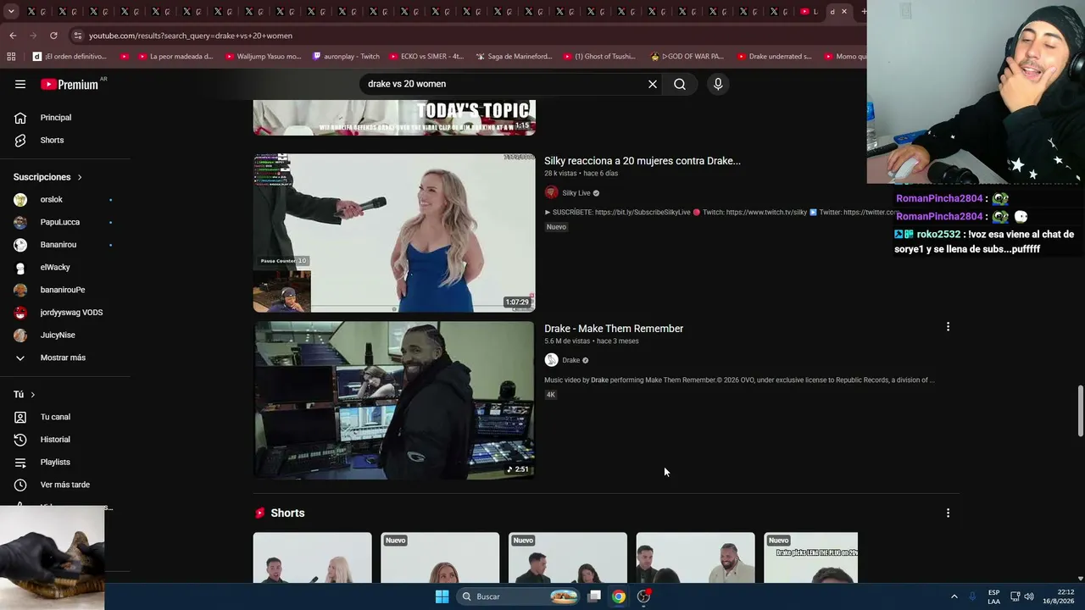Open the YouTube guide hamburger menu
This screenshot has height=610, width=1085.
point(20,84)
